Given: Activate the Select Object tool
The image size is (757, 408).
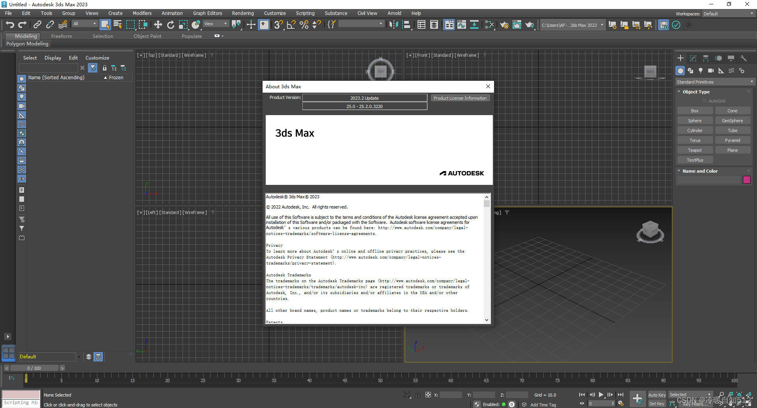Looking at the screenshot, I should click(105, 25).
